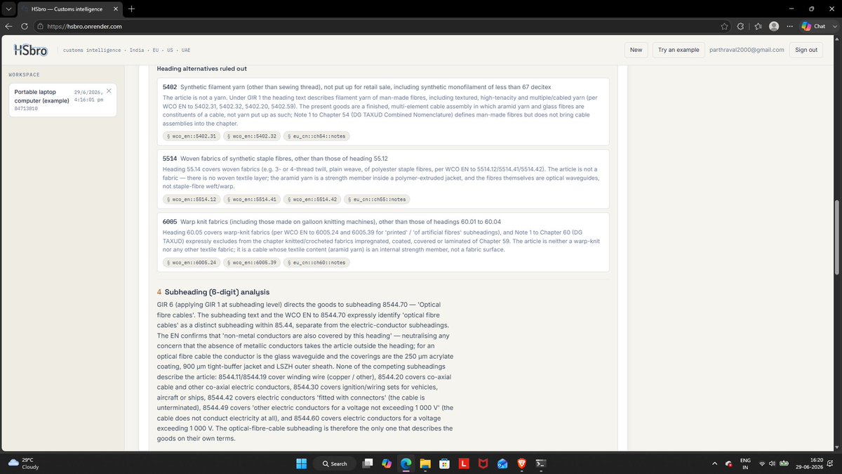Open the favorites list
842x474 pixels.
click(757, 26)
